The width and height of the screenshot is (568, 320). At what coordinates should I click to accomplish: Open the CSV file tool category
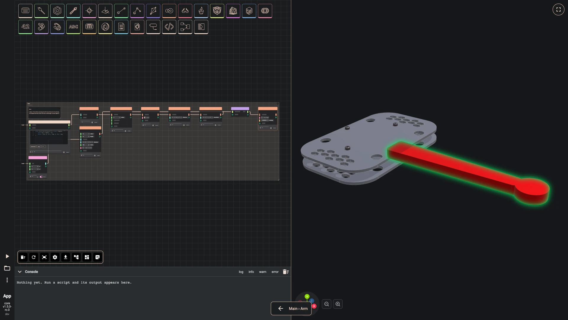[x=121, y=27]
